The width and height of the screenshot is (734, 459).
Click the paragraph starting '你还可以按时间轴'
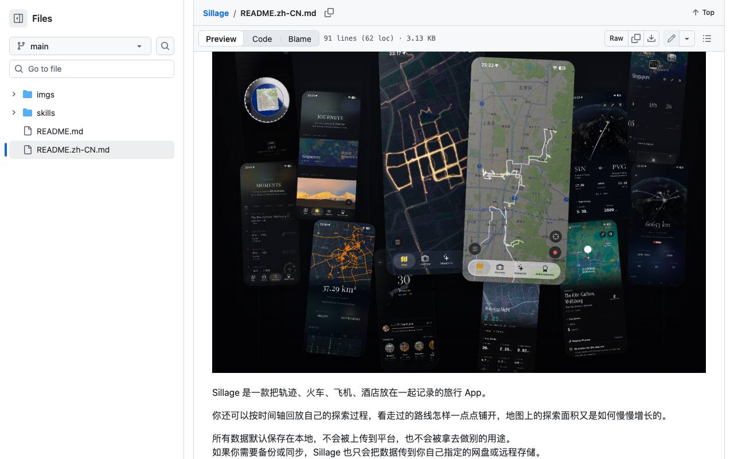[441, 415]
